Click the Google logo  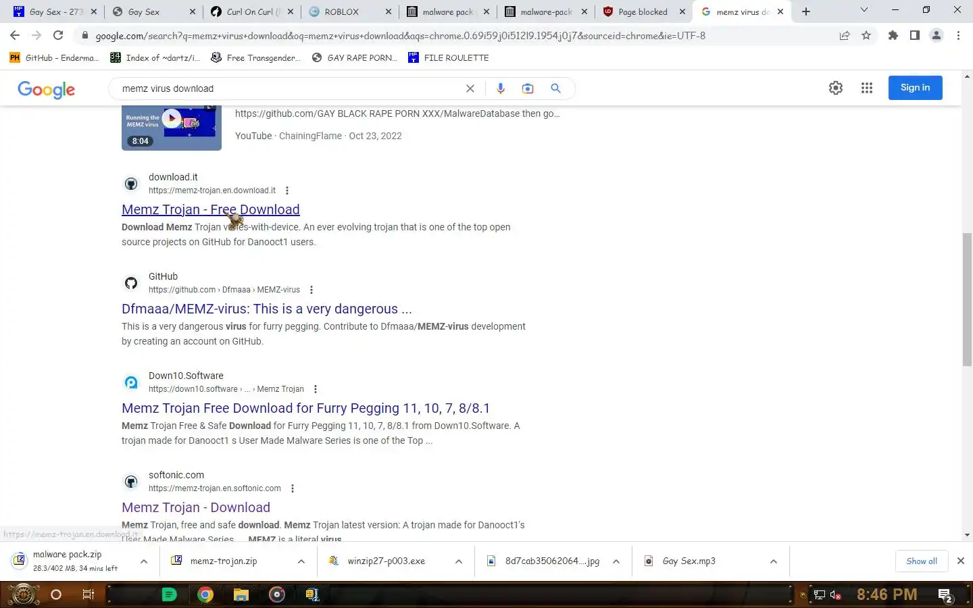(46, 89)
